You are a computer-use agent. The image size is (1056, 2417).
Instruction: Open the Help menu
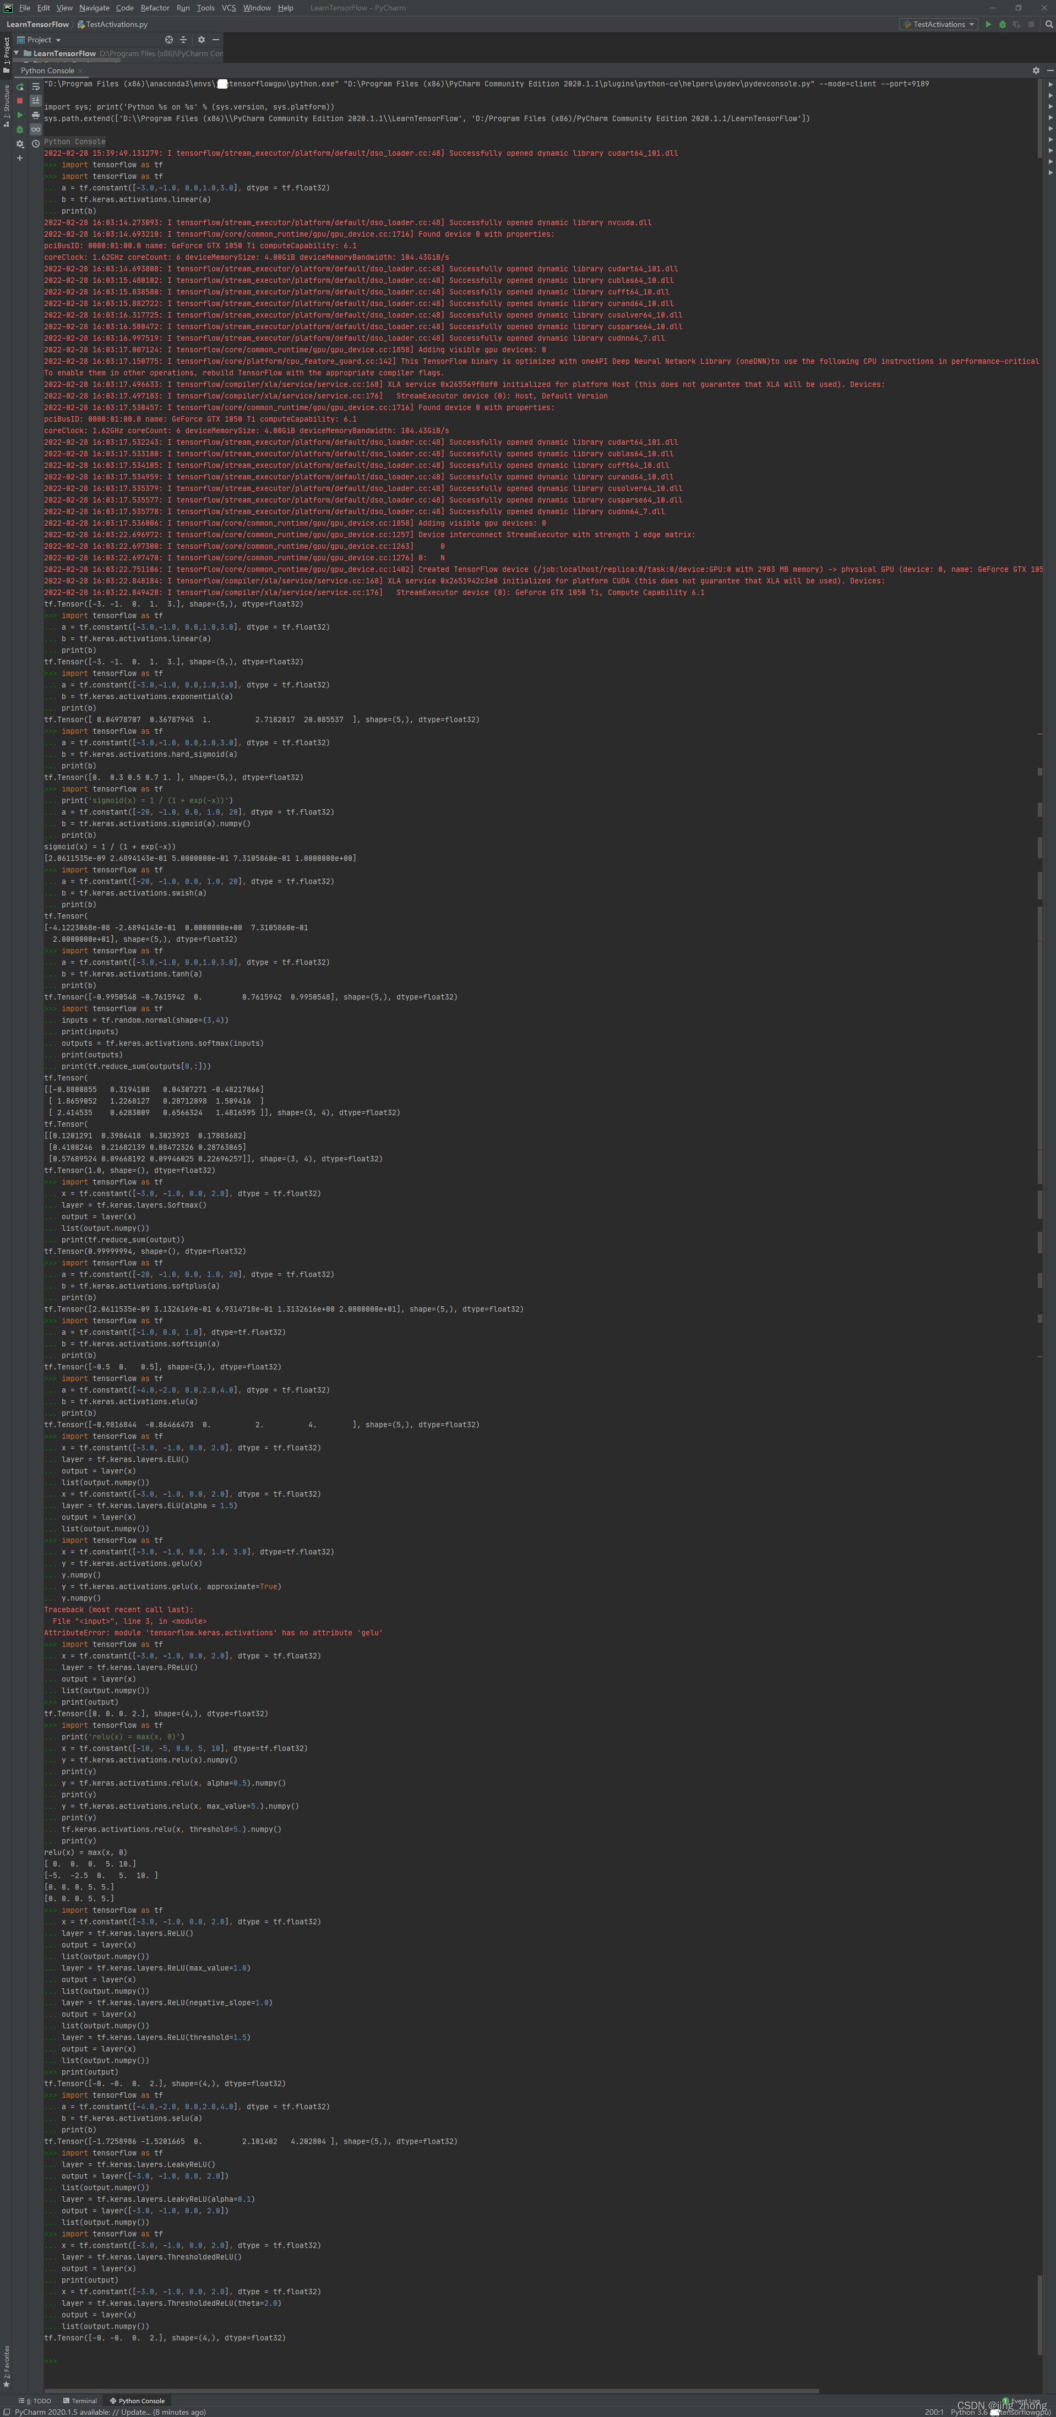point(285,8)
